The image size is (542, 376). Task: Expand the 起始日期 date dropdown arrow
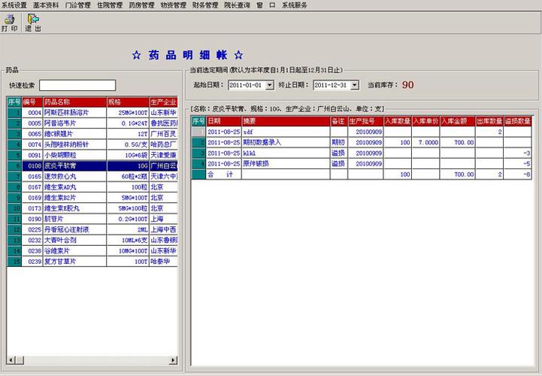pos(270,85)
